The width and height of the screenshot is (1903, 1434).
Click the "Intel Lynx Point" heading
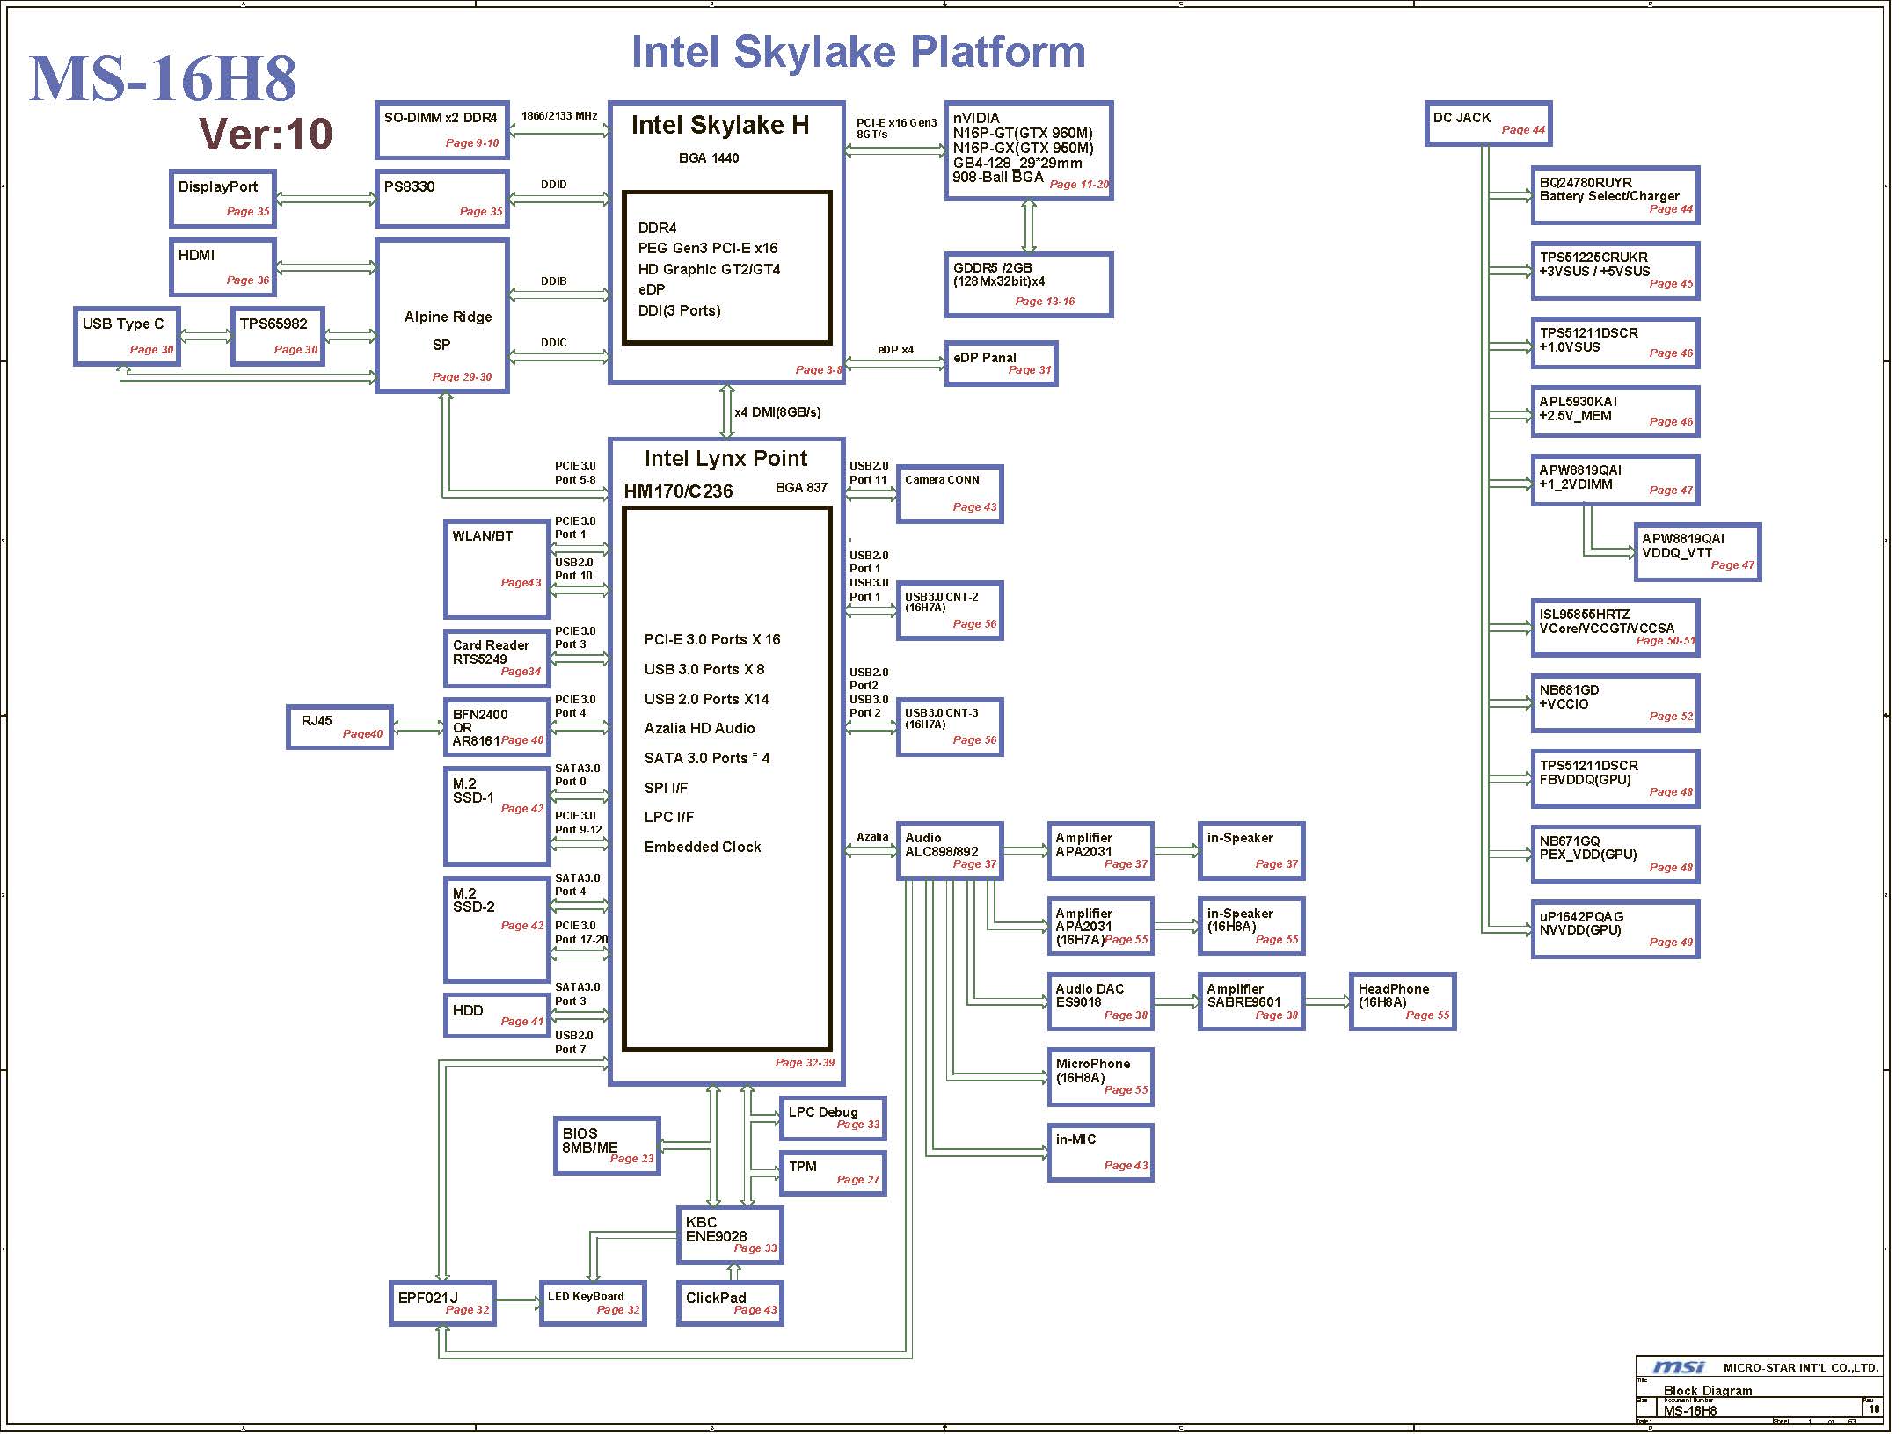pos(725,458)
